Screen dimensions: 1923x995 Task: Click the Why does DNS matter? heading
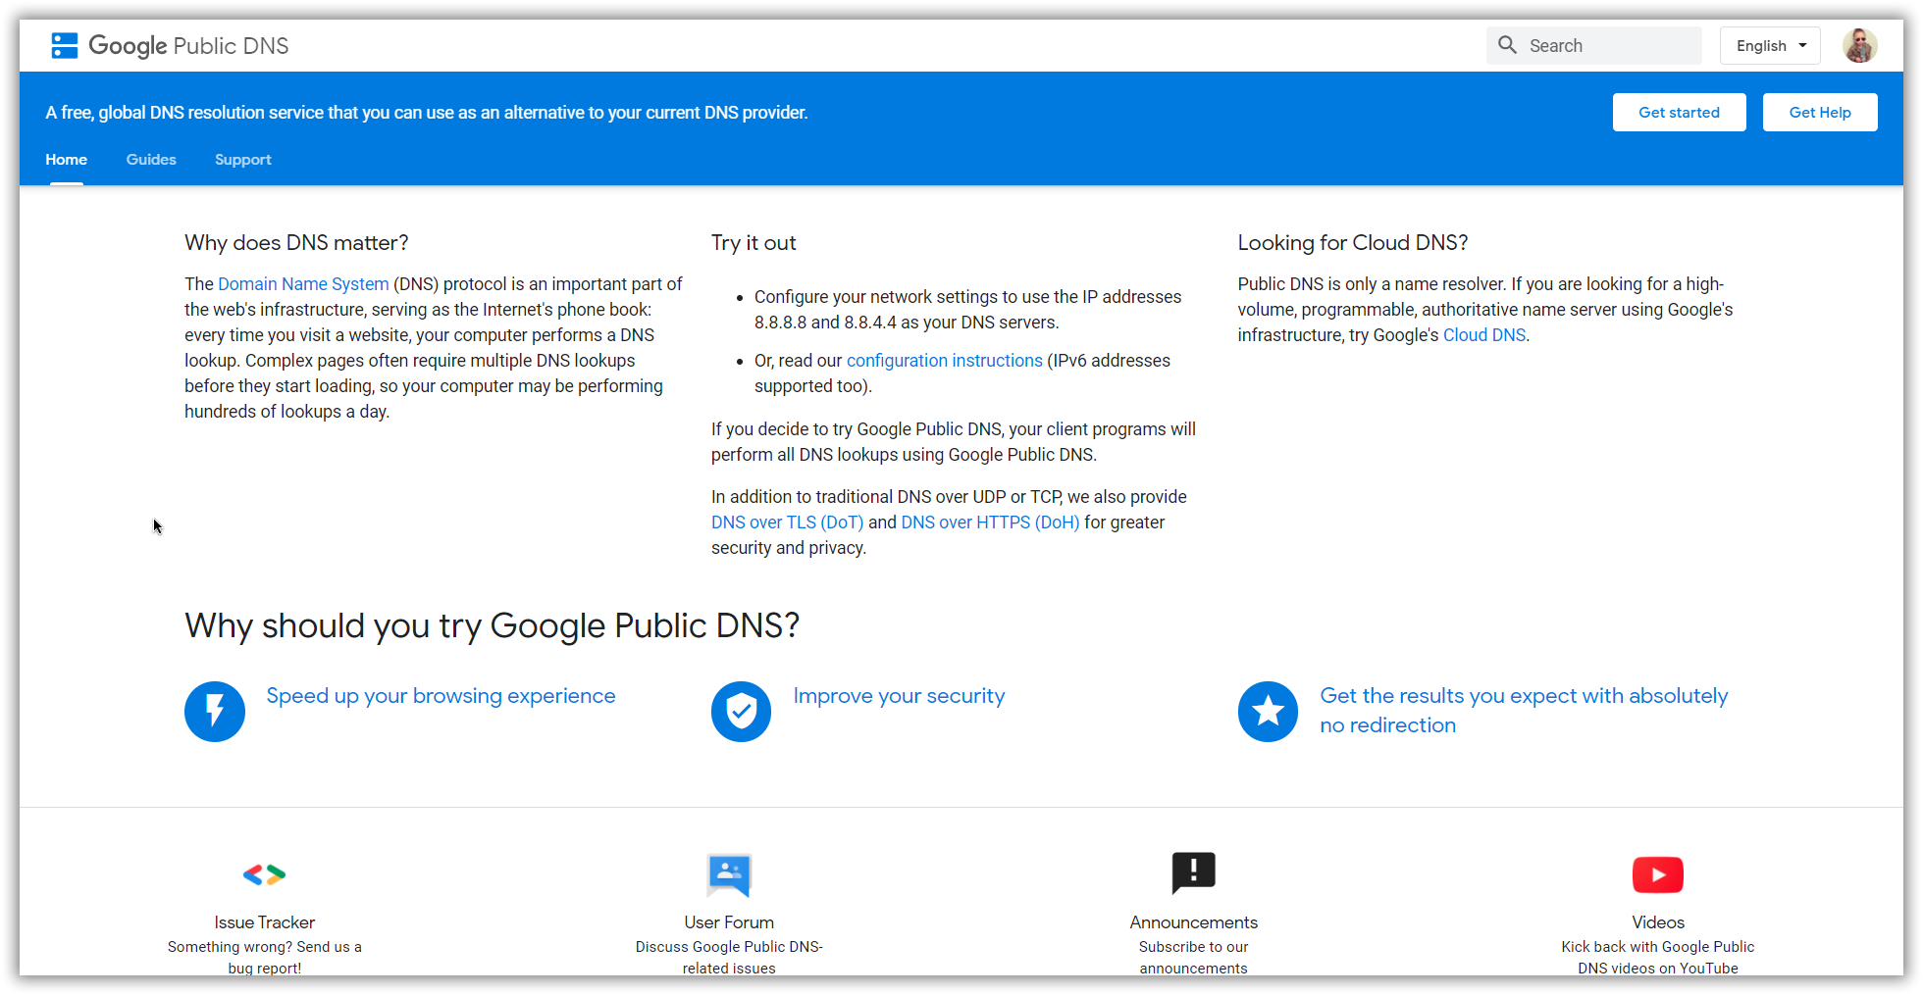click(x=296, y=243)
